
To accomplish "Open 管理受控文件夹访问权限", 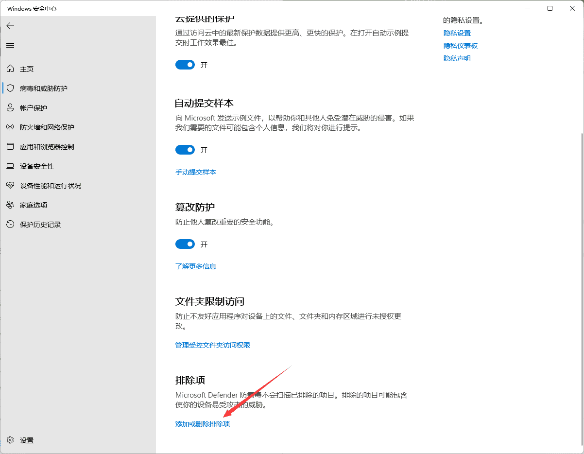I will (213, 345).
